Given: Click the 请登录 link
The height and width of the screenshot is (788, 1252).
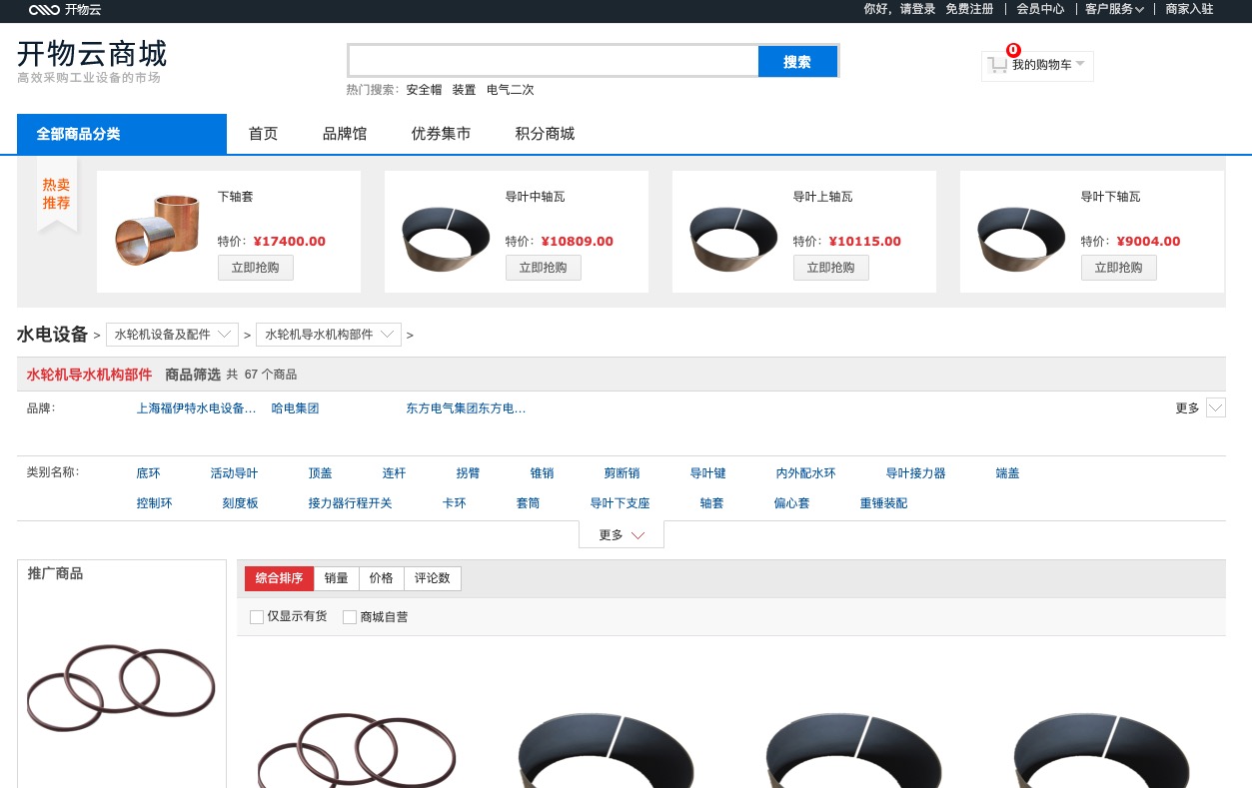Looking at the screenshot, I should coord(917,9).
